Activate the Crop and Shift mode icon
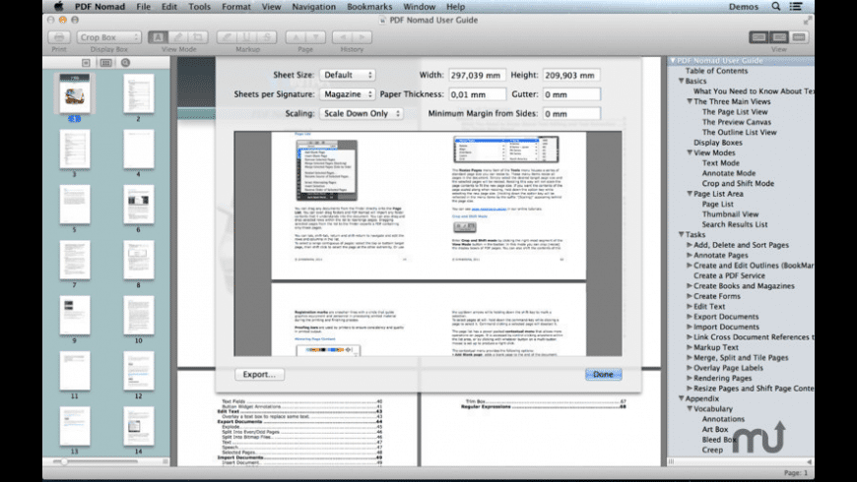 point(198,37)
